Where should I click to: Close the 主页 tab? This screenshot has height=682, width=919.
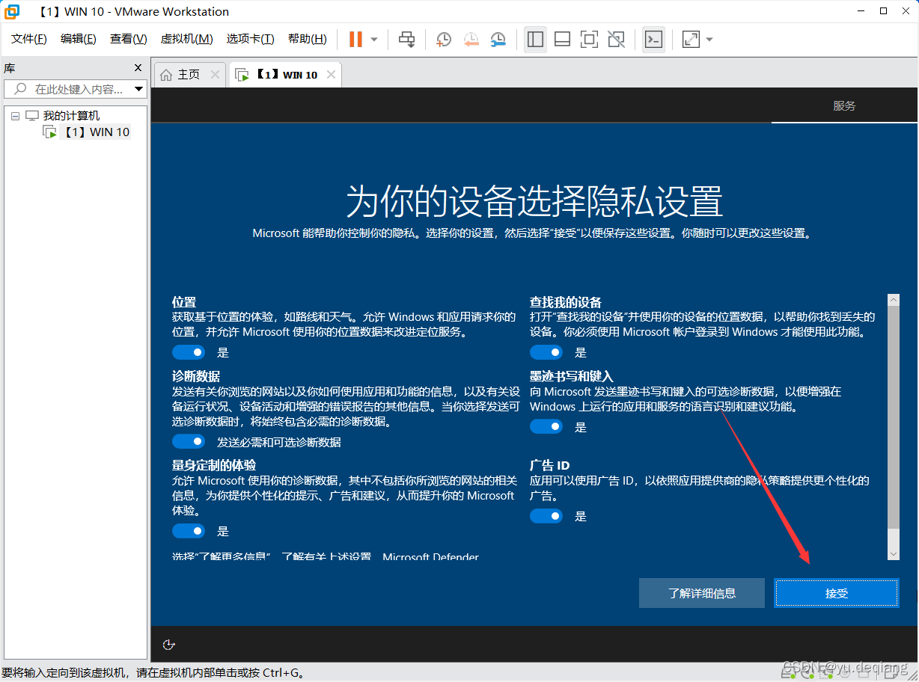215,75
